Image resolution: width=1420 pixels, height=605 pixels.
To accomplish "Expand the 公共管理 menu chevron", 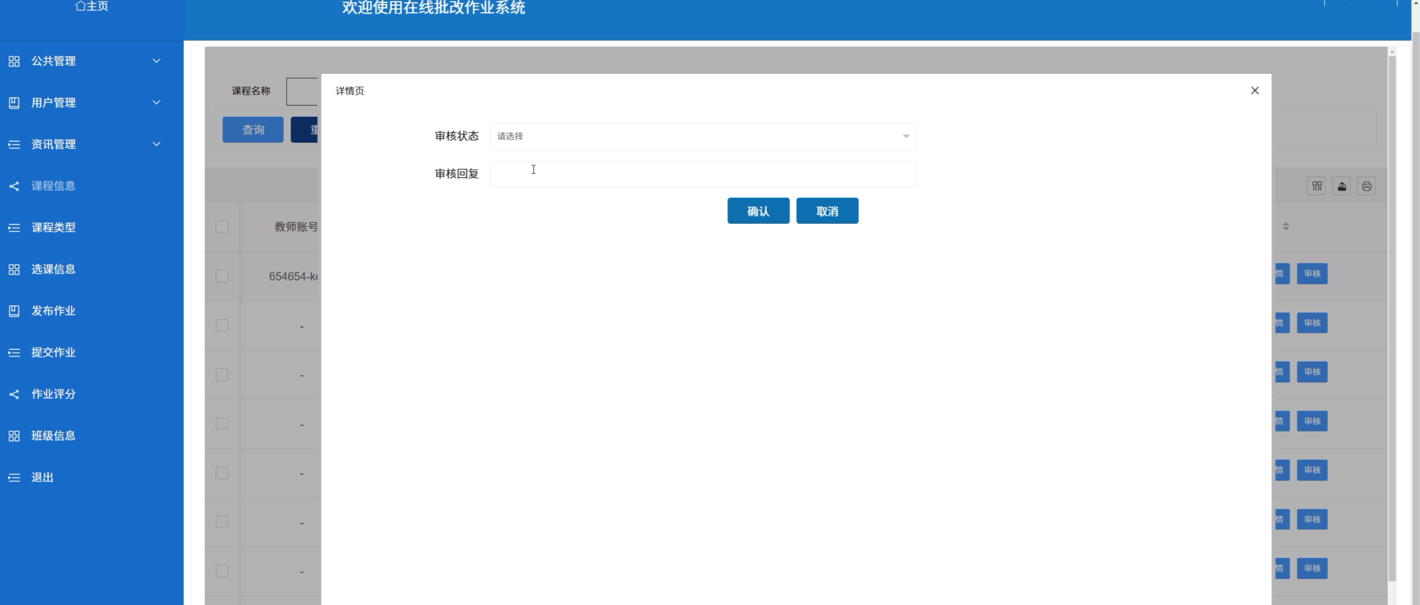I will [157, 61].
